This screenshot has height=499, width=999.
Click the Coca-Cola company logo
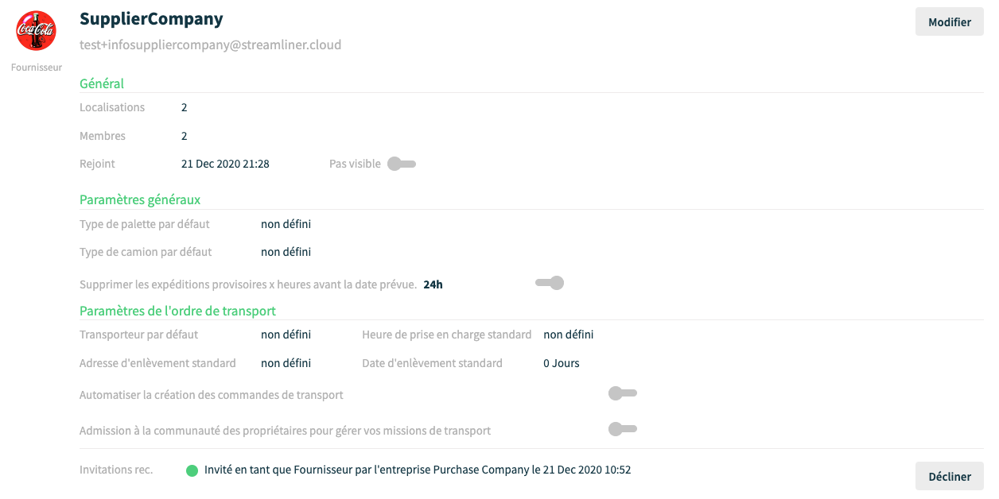37,31
